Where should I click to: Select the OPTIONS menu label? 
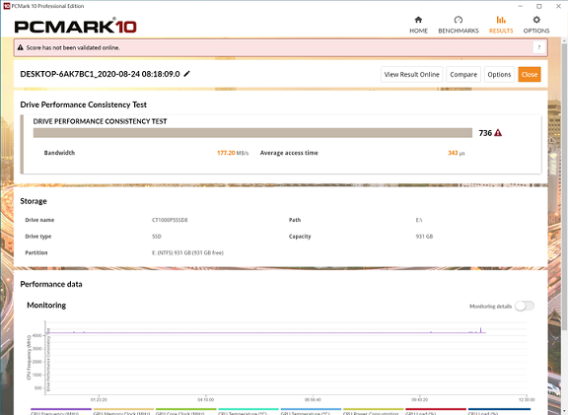pyautogui.click(x=536, y=31)
